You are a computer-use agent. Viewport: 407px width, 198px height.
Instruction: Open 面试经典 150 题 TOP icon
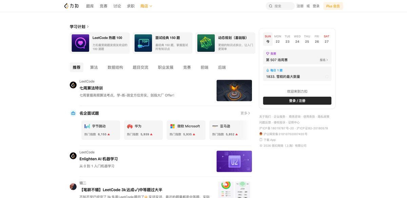pos(143,43)
